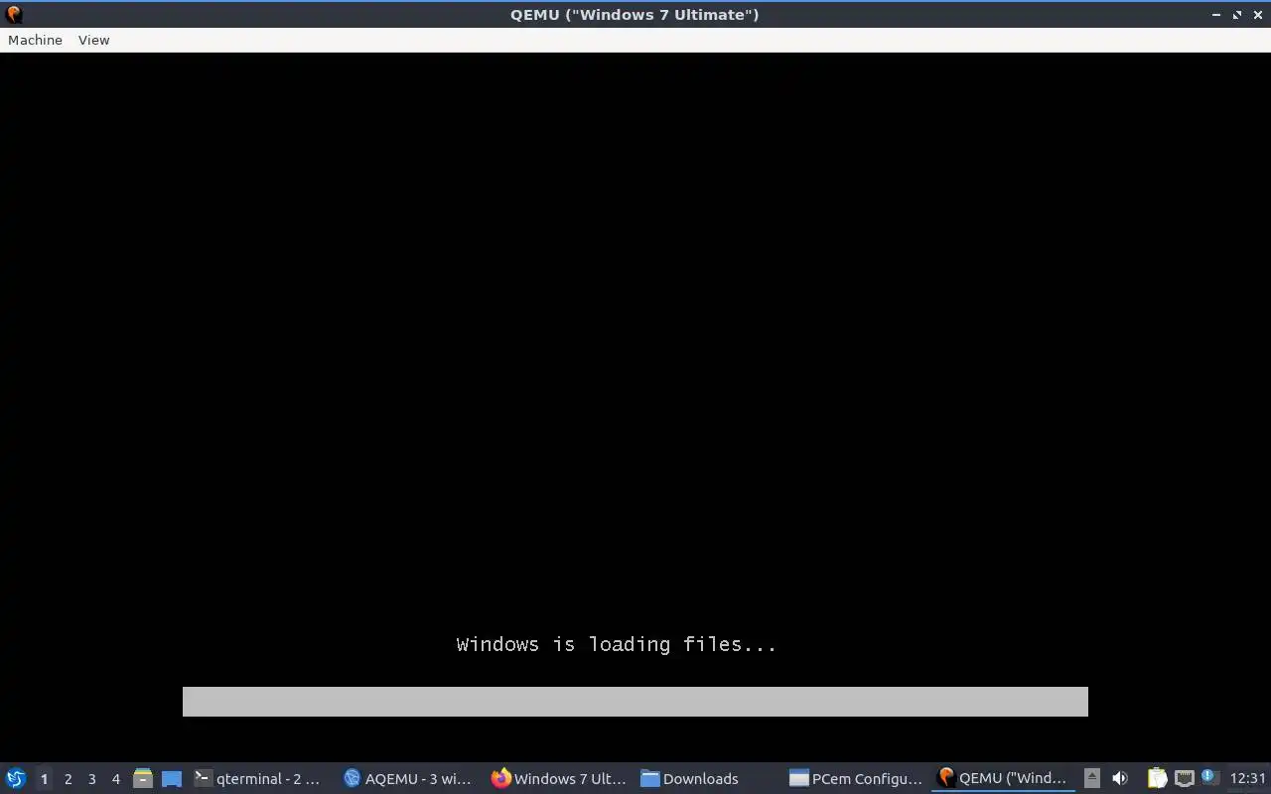Screen dimensions: 1271x794
Task: Close the QEMU window
Action: [x=1257, y=15]
